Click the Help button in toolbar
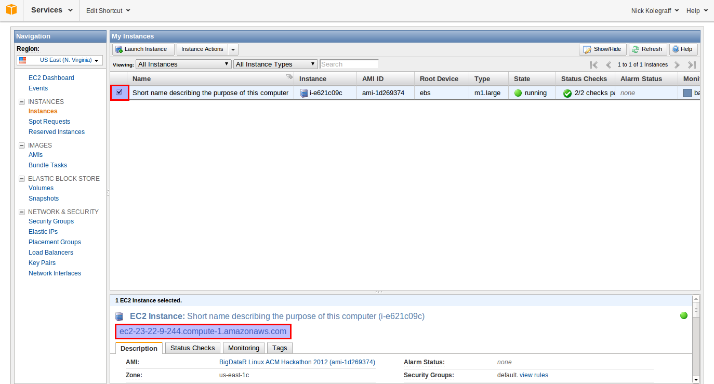This screenshot has height=384, width=714. (x=683, y=49)
